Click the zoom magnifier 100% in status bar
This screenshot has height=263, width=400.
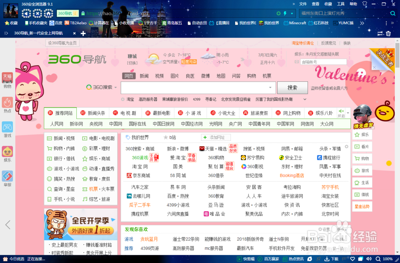point(384,259)
